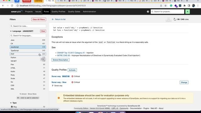Expand the browser tab search chevron
201x113 pixels.
(x=198, y=1)
